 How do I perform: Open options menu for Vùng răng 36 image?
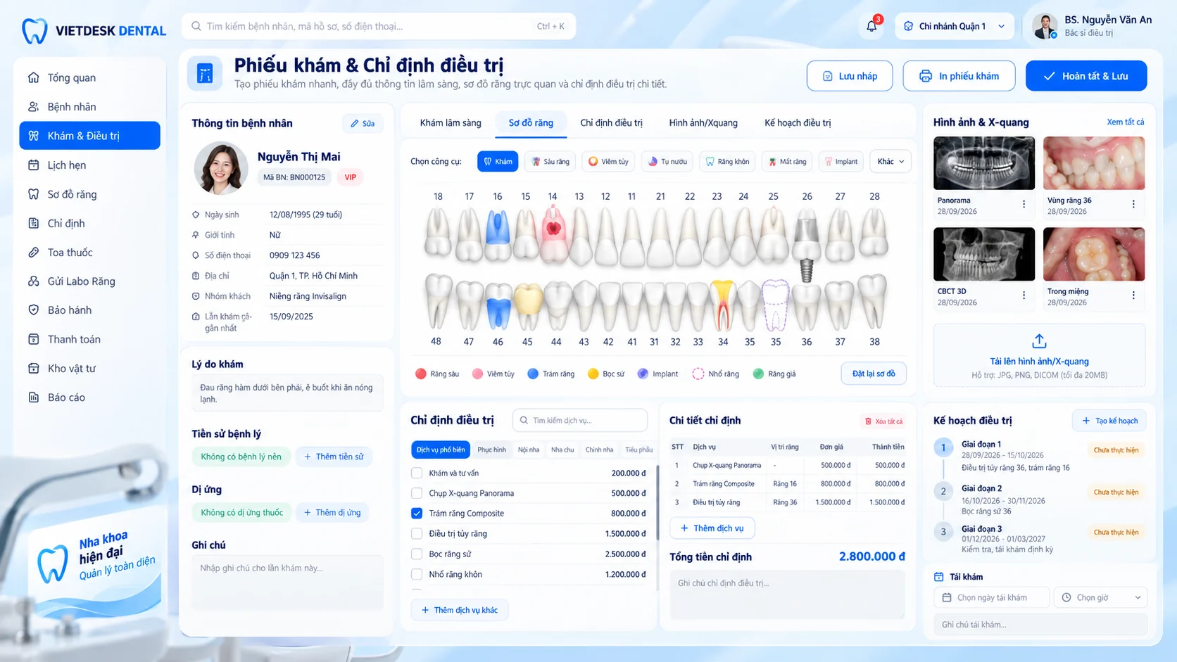click(x=1133, y=204)
